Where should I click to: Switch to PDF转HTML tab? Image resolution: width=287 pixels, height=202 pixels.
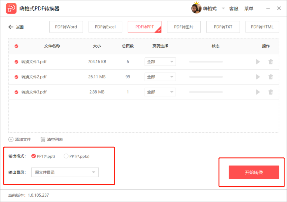(x=262, y=27)
